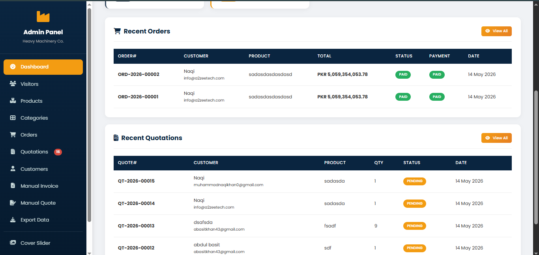Click the Cover Slider image icon
Viewport: 539px width, 255px height.
pos(13,243)
